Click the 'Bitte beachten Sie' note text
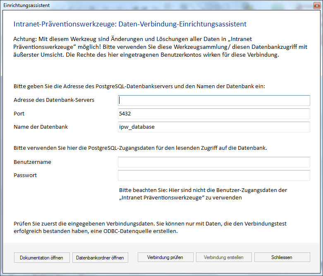The width and height of the screenshot is (323, 276). 203,194
